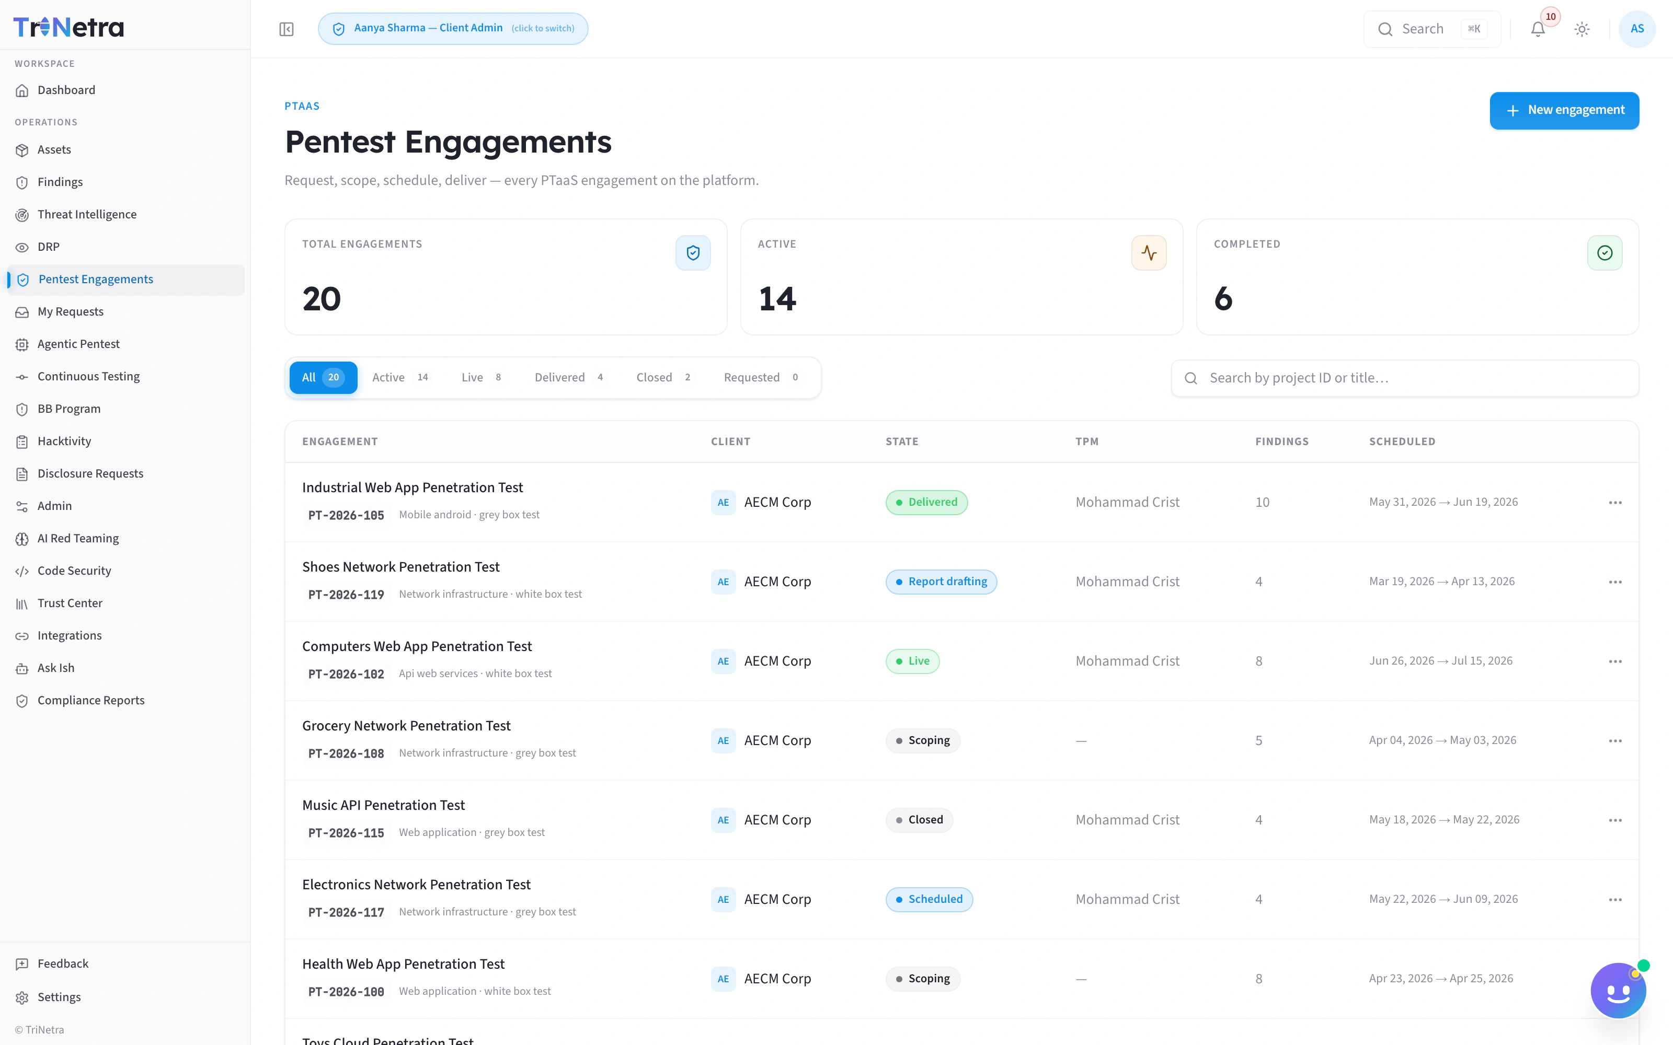This screenshot has width=1673, height=1045.
Task: Click the BB Program shield icon
Action: coord(22,410)
